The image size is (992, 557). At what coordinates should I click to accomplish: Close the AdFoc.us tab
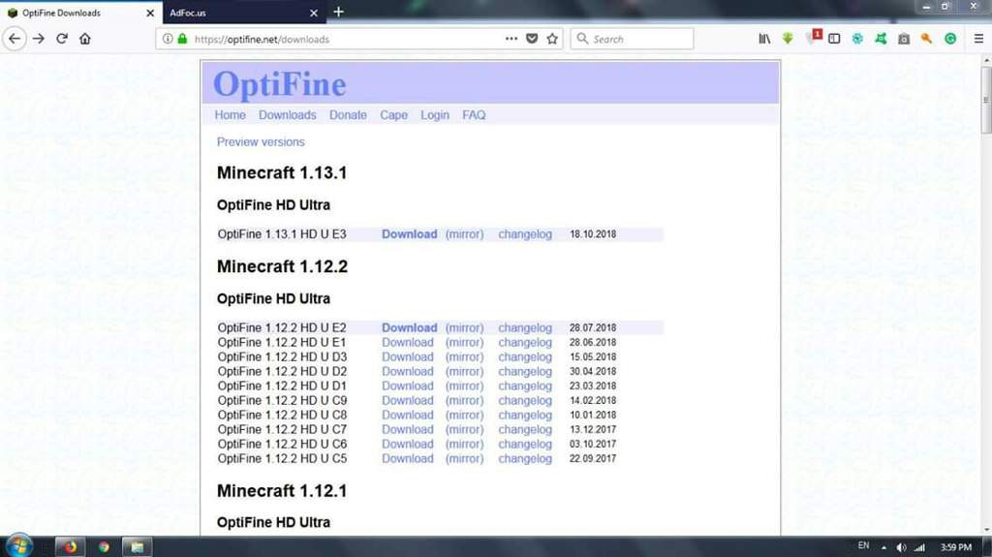tap(314, 13)
